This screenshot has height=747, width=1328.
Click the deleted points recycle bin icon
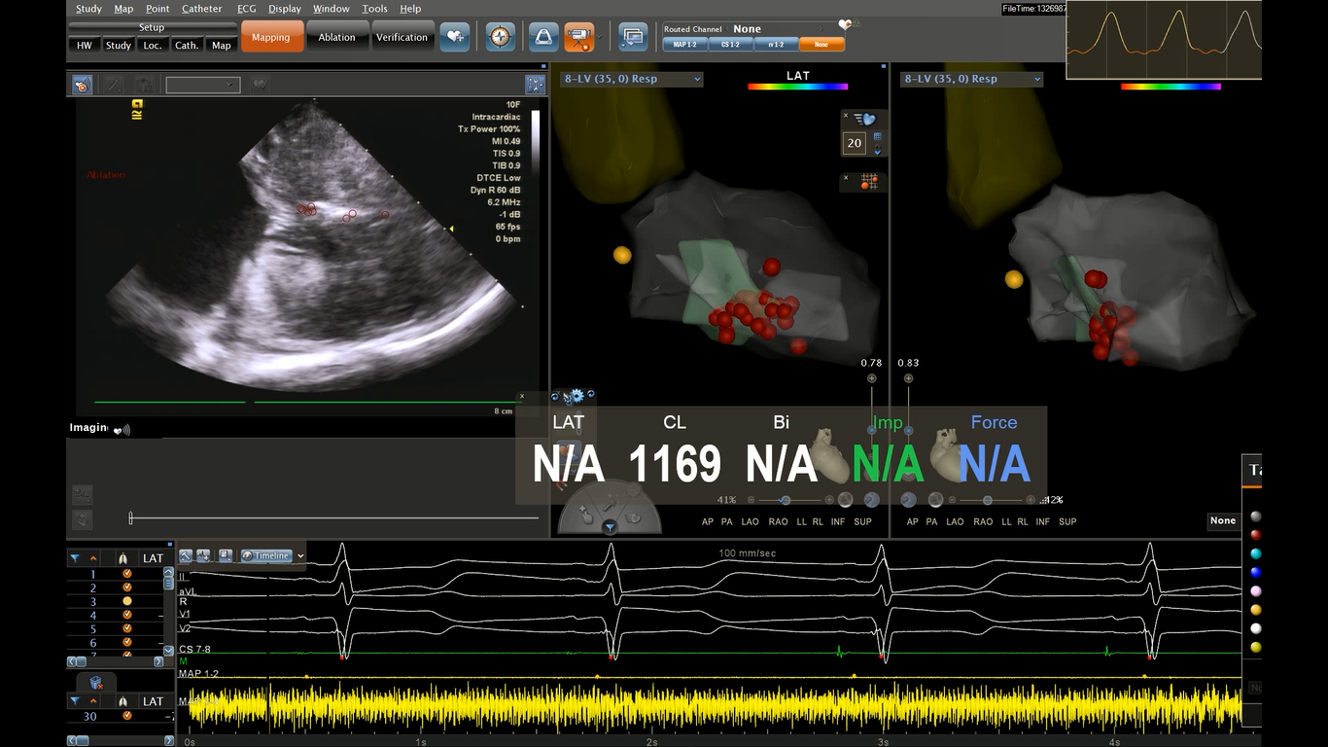tap(96, 684)
